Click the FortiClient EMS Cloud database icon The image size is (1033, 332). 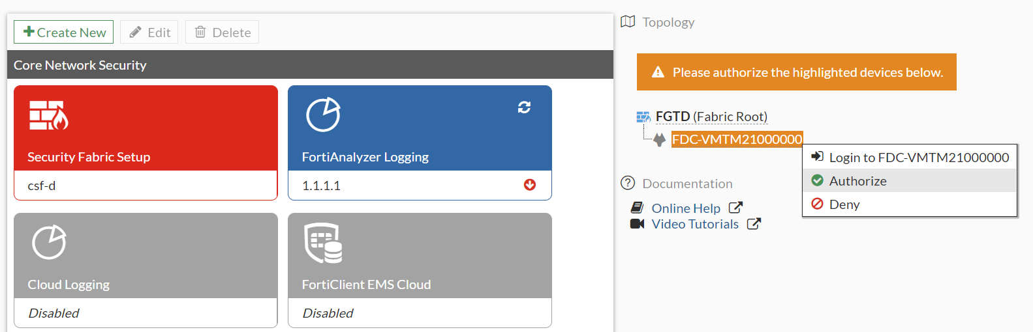(324, 243)
